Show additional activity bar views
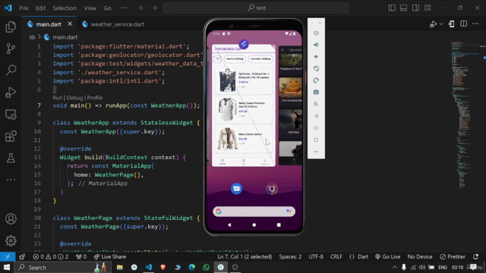486x273 pixels. point(11,180)
